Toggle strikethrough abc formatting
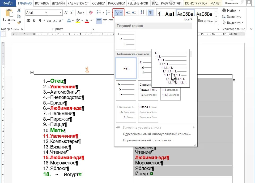This screenshot has width=255, height=183. point(49,21)
